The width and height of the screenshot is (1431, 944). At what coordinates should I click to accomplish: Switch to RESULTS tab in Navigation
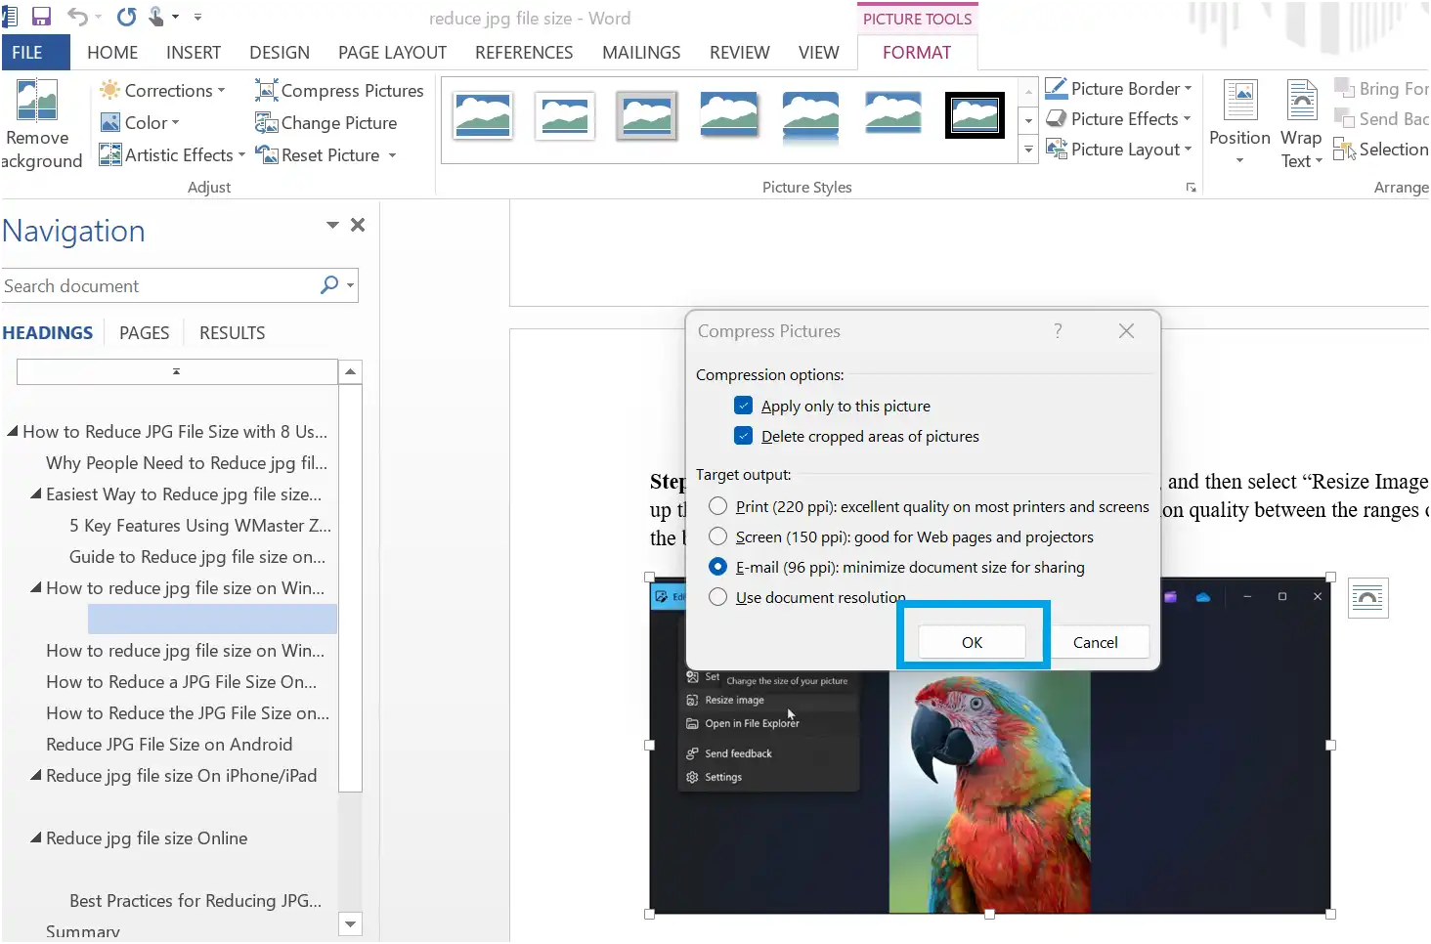pyautogui.click(x=233, y=332)
